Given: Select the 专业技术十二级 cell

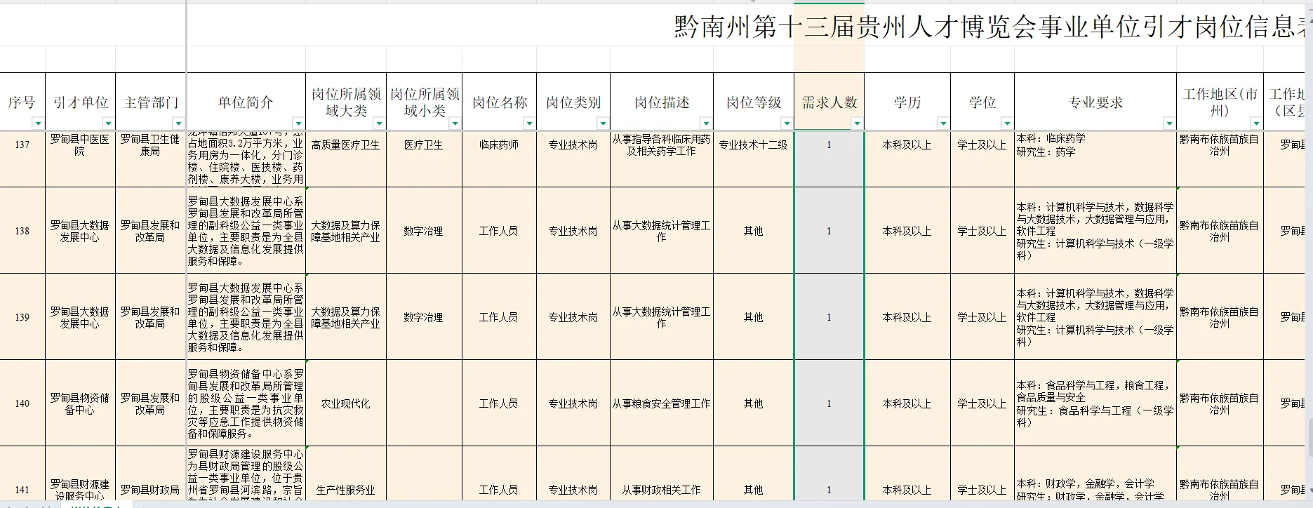Looking at the screenshot, I should [754, 159].
